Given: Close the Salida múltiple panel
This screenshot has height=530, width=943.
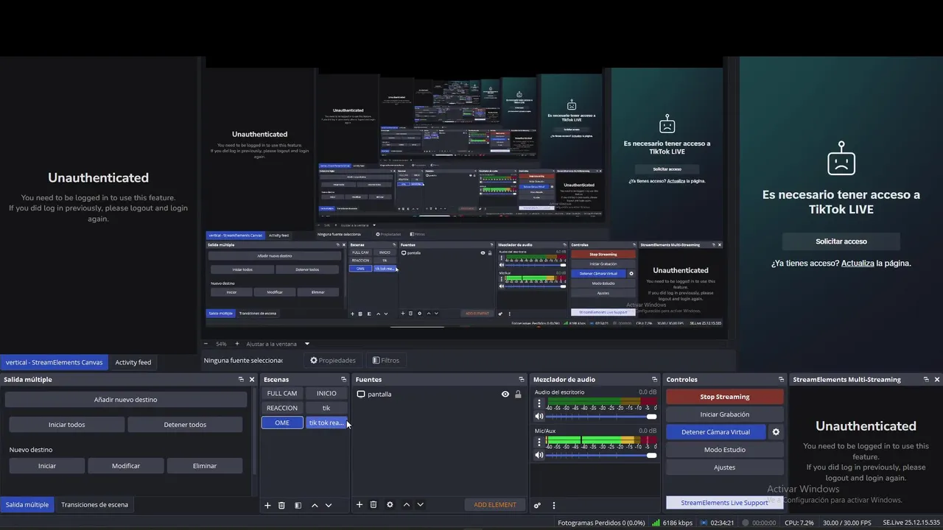Looking at the screenshot, I should click(251, 380).
